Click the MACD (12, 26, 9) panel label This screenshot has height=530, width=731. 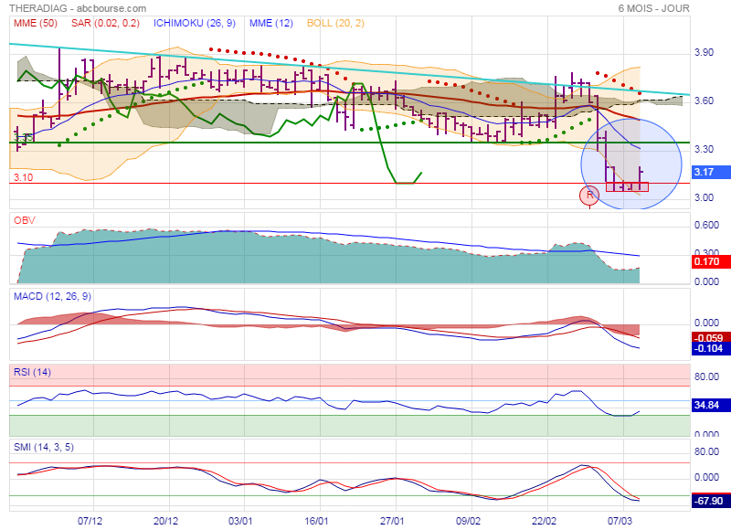click(x=52, y=296)
